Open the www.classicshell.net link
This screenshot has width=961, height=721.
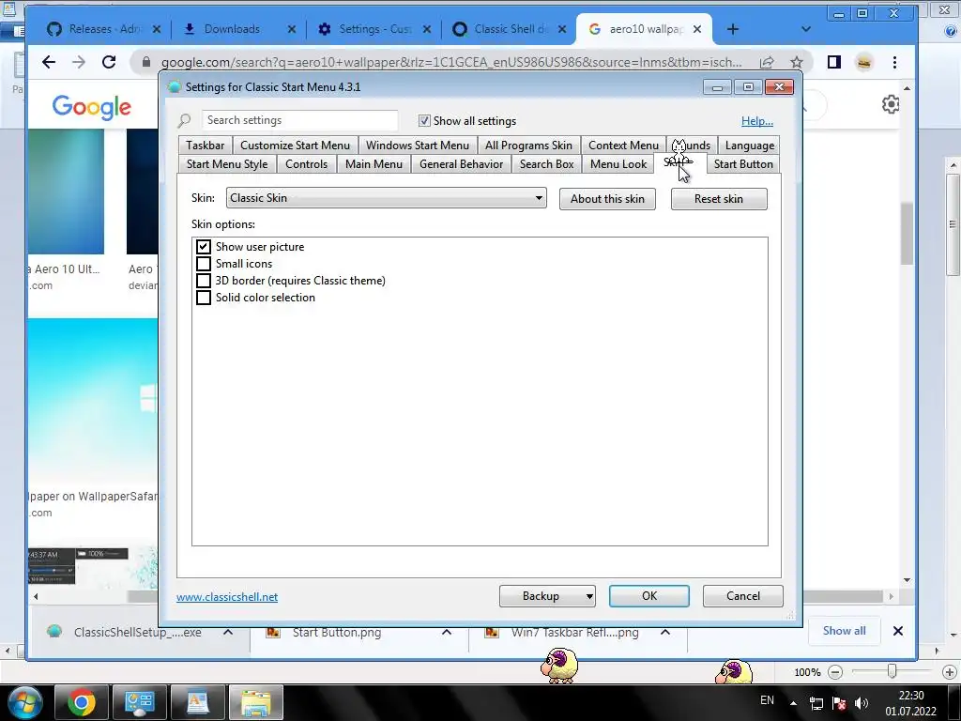227,596
